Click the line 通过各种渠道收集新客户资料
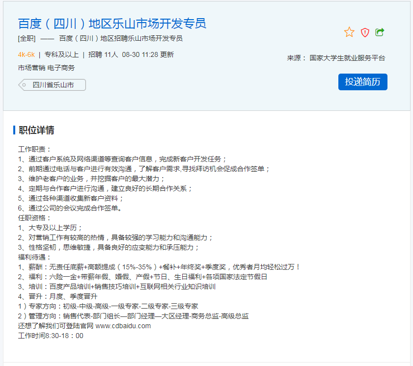The width and height of the screenshot is (413, 366). (x=71, y=198)
